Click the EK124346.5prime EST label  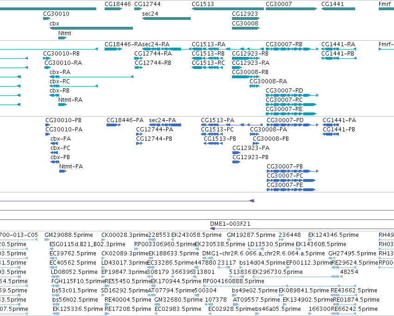[333, 235]
